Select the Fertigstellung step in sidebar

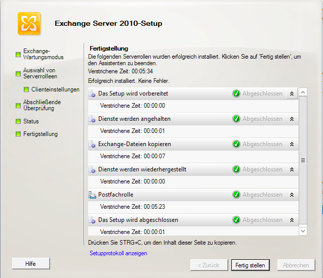(41, 134)
